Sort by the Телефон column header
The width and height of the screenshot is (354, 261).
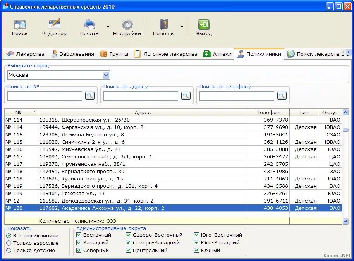tap(268, 112)
